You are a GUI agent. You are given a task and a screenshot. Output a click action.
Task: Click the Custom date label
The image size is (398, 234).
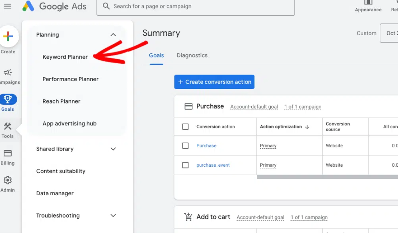[367, 33]
